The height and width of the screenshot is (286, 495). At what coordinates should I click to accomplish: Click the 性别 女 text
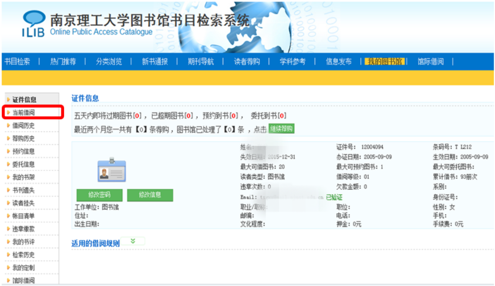tap(444, 207)
